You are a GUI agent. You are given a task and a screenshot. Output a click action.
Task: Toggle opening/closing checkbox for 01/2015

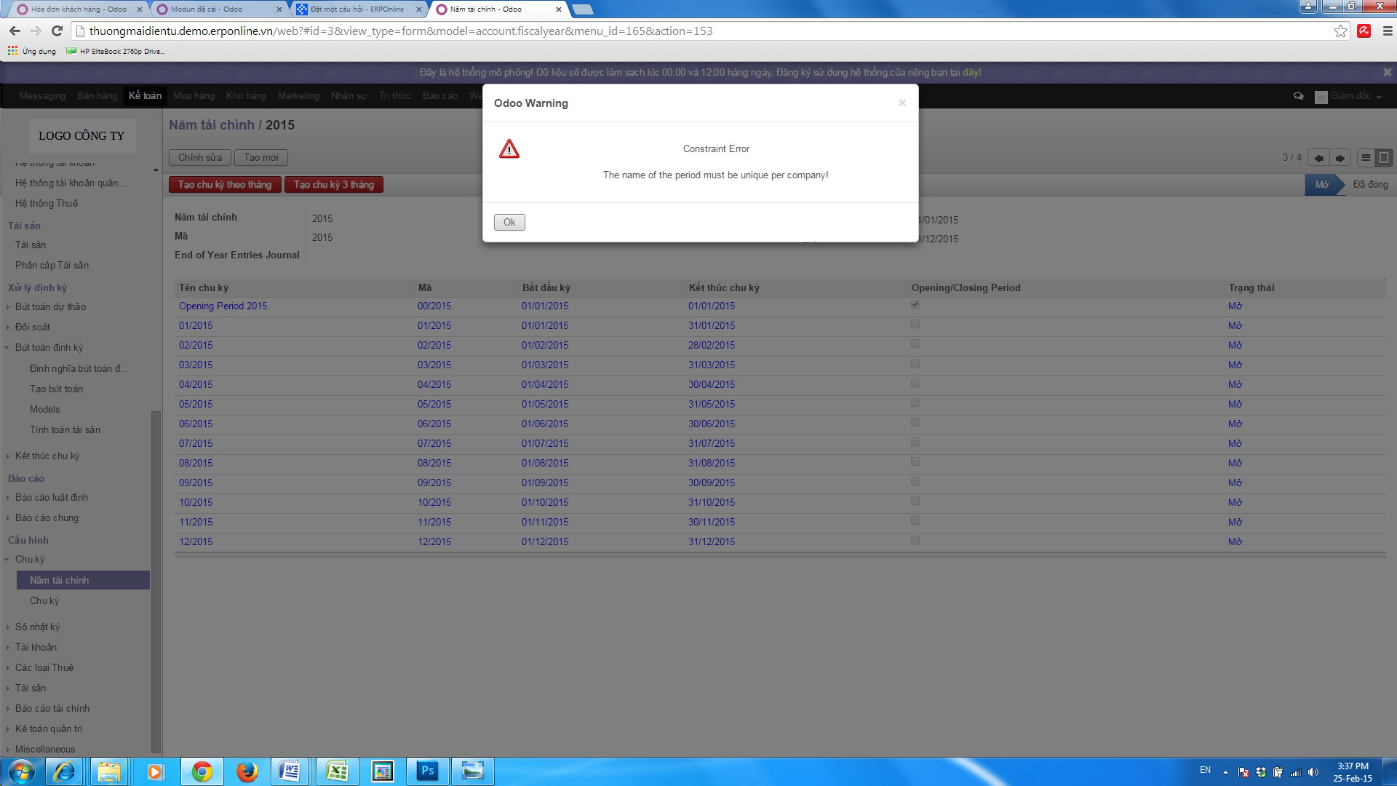coord(915,325)
